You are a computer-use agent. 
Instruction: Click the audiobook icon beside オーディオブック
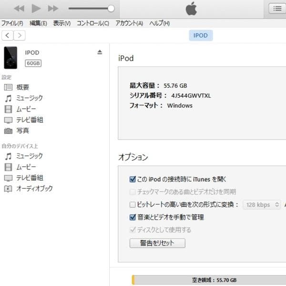(x=8, y=189)
